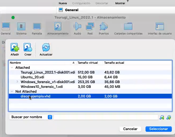Click the 43,62 GB actual size value
The height and width of the screenshot is (137, 175).
tap(112, 72)
